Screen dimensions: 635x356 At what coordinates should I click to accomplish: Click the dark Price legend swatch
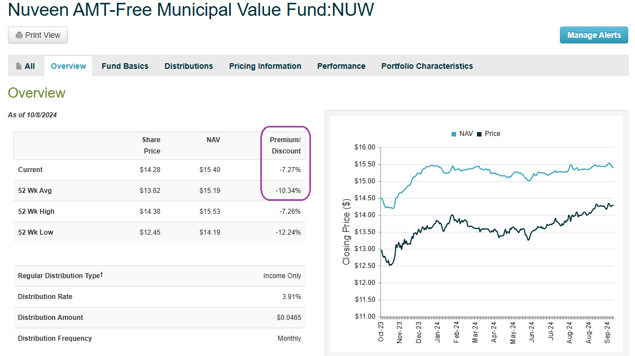click(x=479, y=134)
